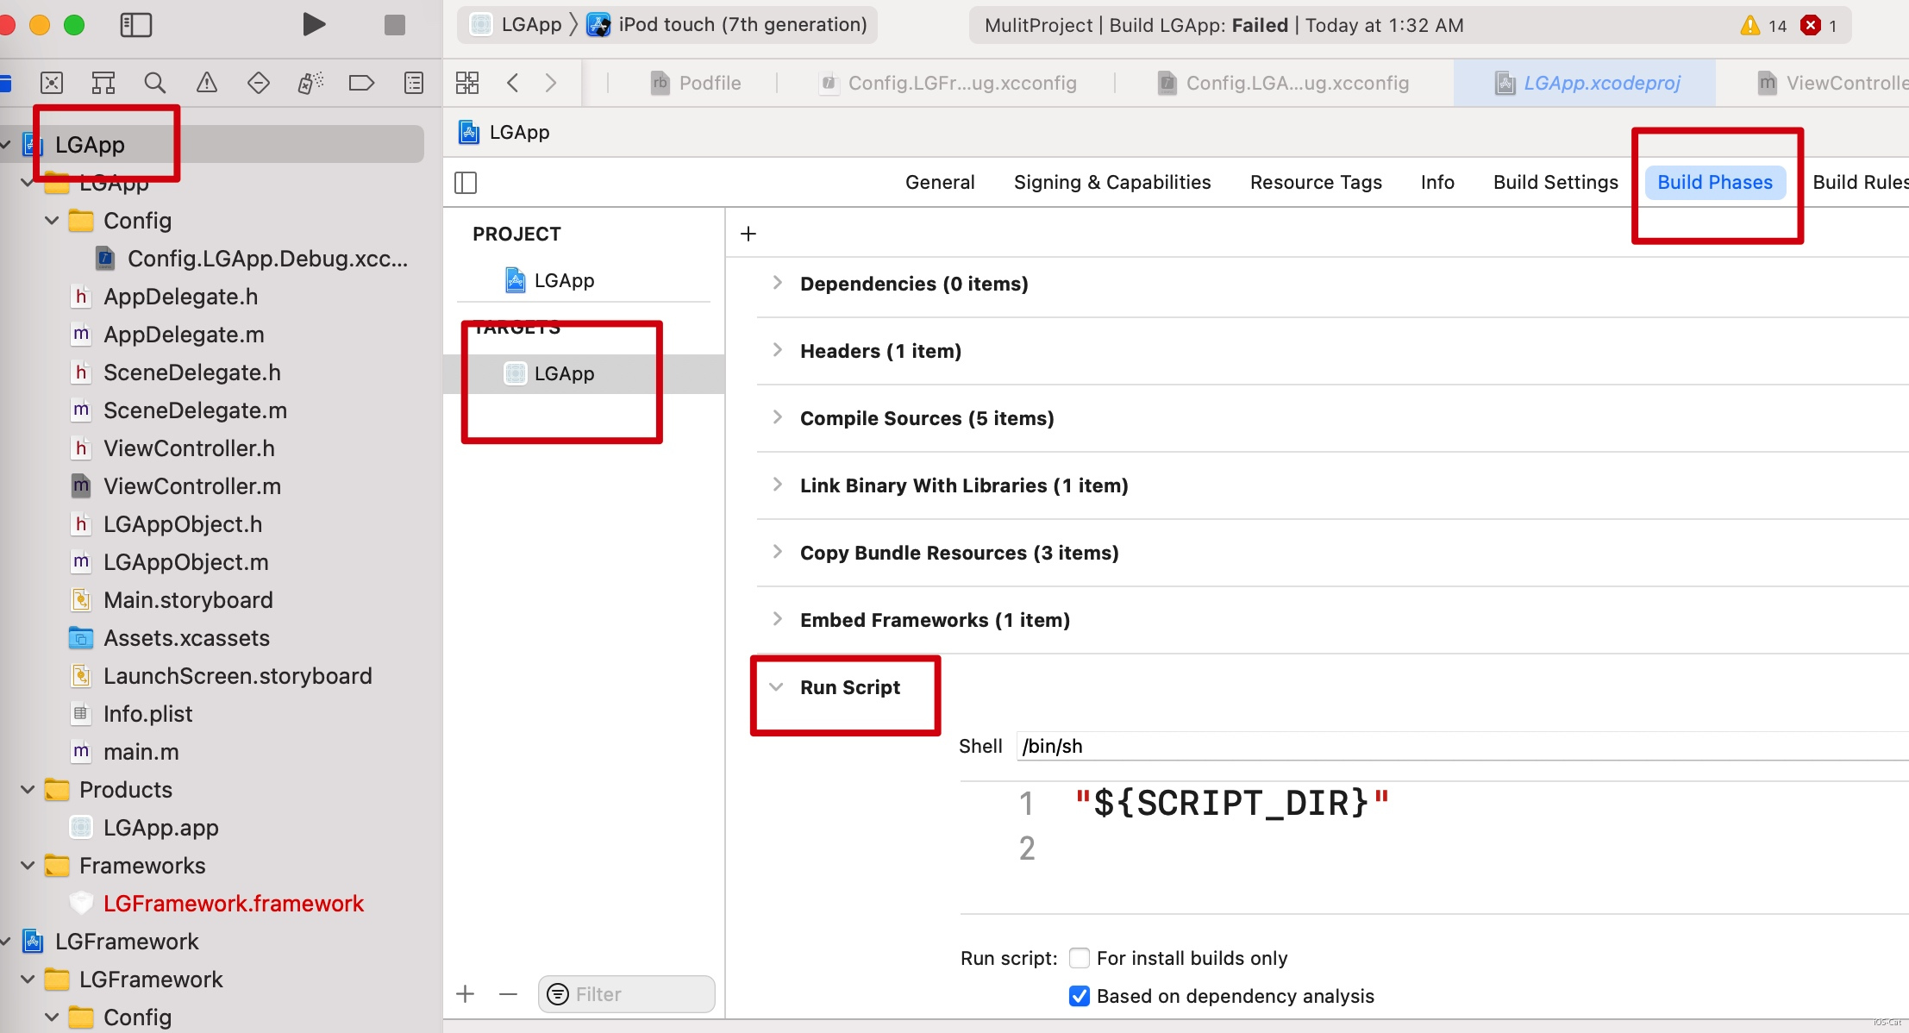Remove selected target with minus button

(508, 994)
